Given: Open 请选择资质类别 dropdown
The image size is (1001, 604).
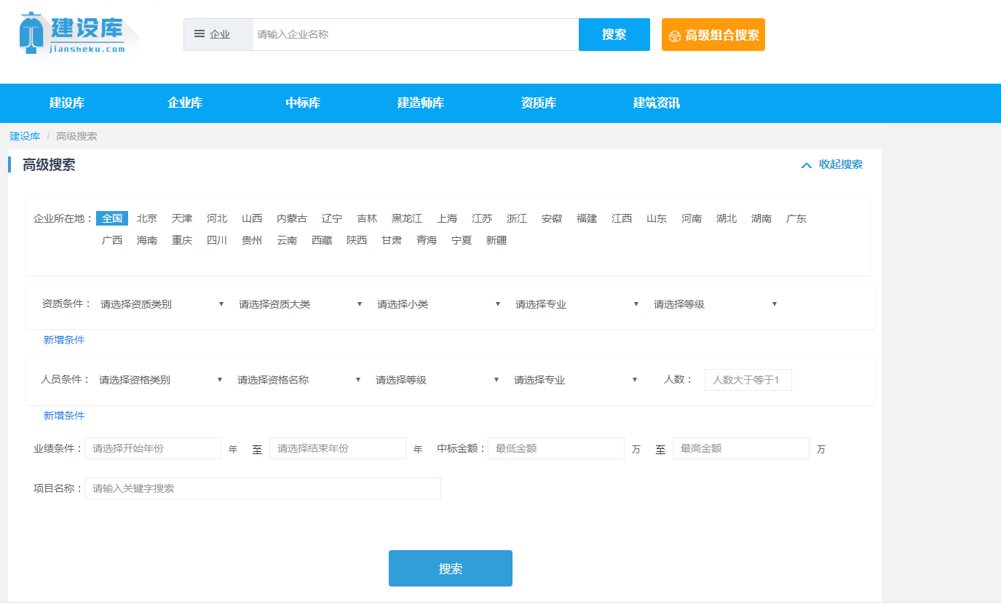Looking at the screenshot, I should (x=162, y=304).
